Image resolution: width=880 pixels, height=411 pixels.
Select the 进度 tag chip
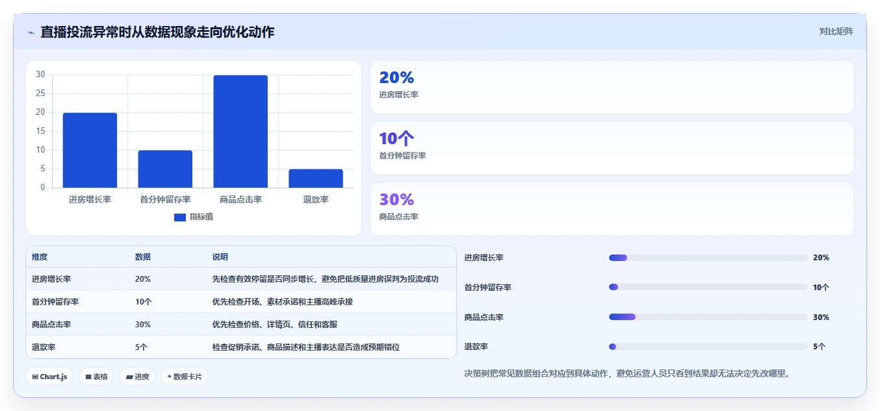pyautogui.click(x=137, y=377)
